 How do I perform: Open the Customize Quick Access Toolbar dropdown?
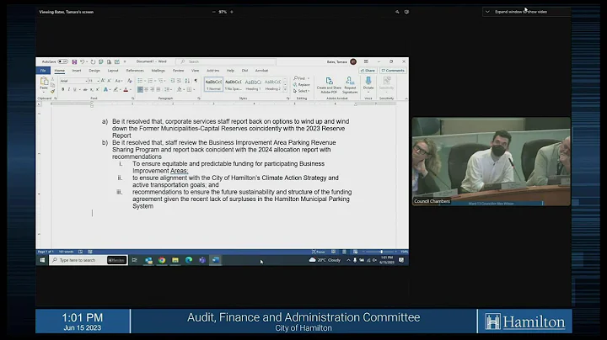pyautogui.click(x=125, y=61)
